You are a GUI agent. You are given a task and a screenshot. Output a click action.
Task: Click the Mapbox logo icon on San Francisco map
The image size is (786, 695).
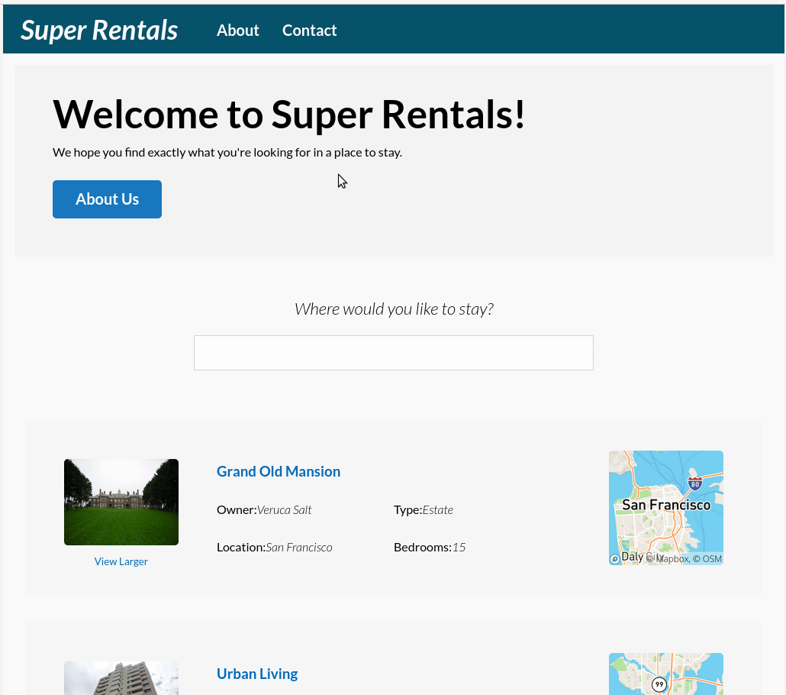pyautogui.click(x=614, y=558)
